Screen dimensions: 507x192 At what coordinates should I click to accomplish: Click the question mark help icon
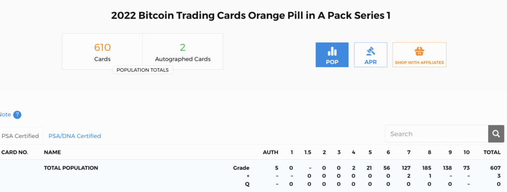click(17, 115)
